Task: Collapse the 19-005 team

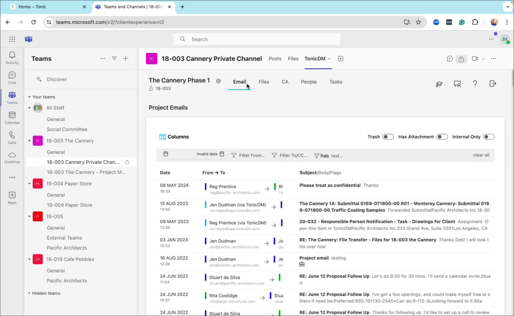Action: point(29,217)
